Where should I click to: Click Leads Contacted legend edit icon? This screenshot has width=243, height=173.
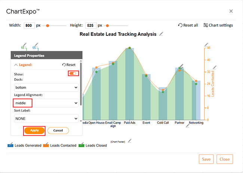(46, 145)
